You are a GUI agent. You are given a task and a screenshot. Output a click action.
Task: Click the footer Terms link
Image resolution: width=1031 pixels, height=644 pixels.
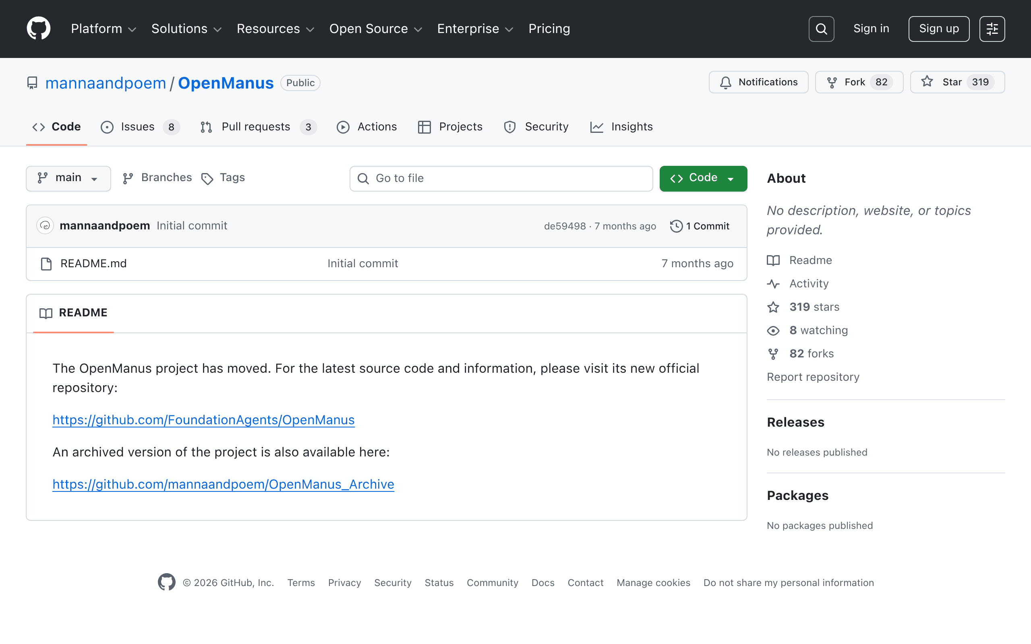click(301, 583)
